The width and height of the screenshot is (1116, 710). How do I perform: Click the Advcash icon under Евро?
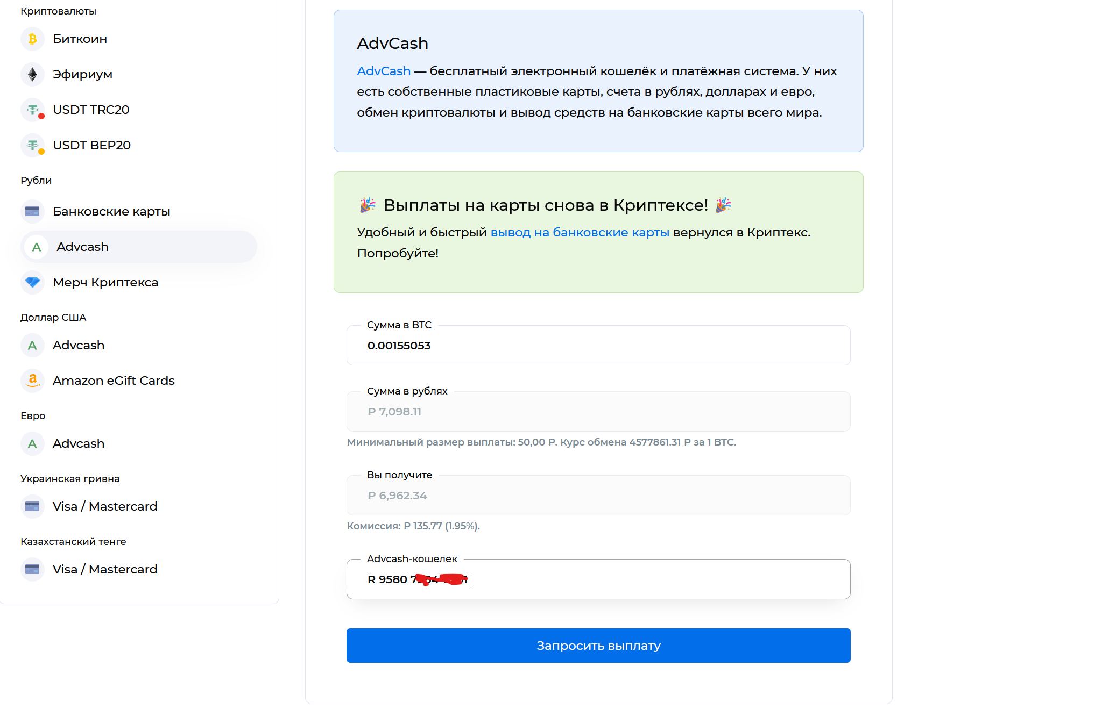point(32,444)
